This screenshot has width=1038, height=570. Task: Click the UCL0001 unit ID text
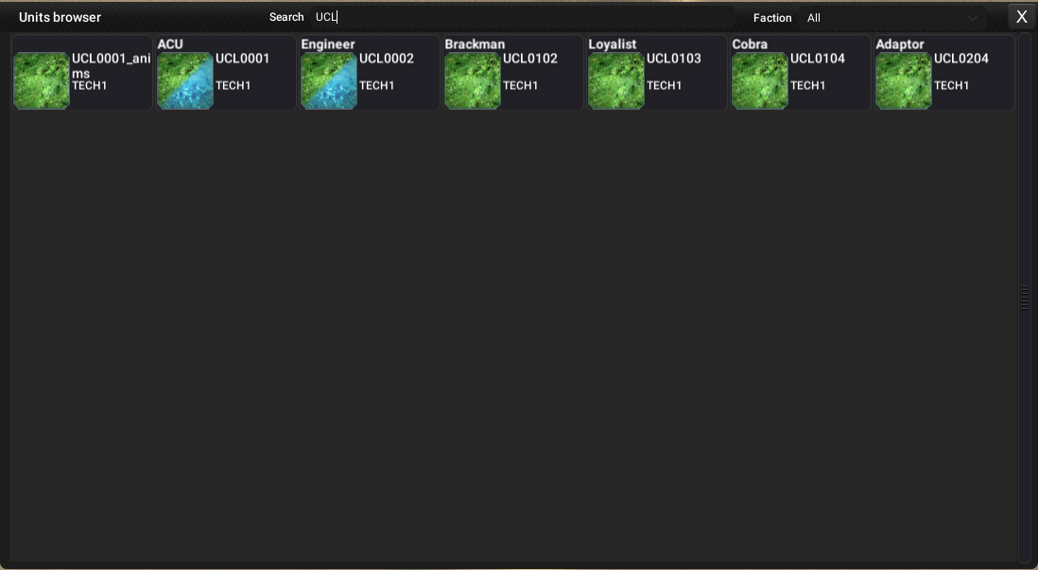coord(243,59)
